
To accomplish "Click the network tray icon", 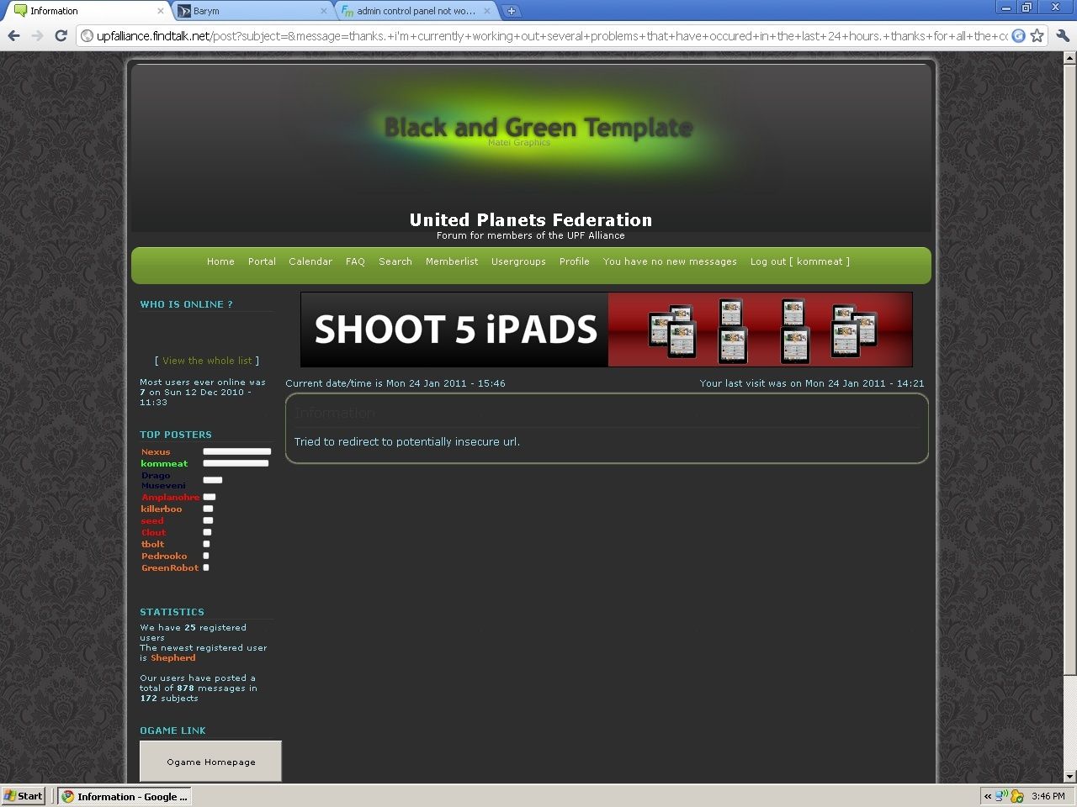I will click(x=1001, y=796).
